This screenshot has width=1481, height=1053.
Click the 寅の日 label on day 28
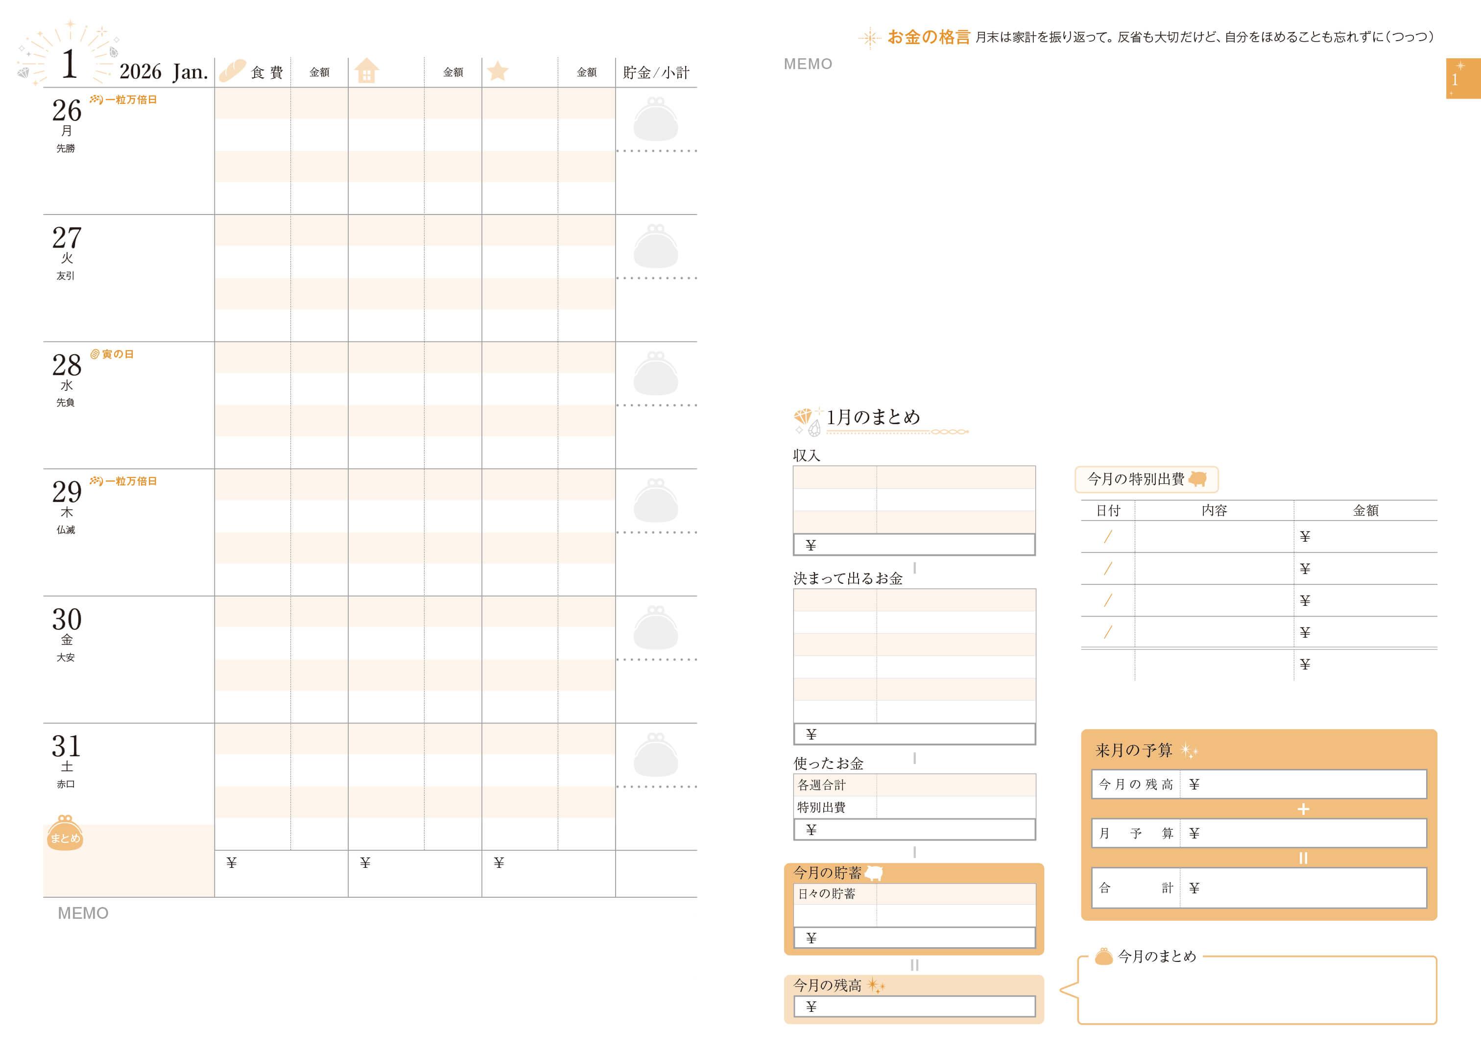tap(112, 354)
